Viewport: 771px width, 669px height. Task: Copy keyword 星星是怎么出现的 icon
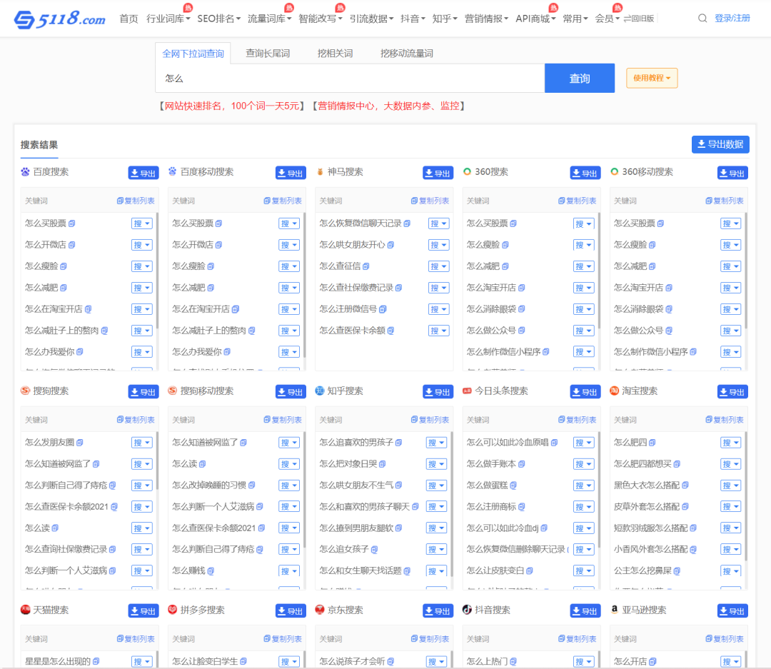[x=96, y=662]
